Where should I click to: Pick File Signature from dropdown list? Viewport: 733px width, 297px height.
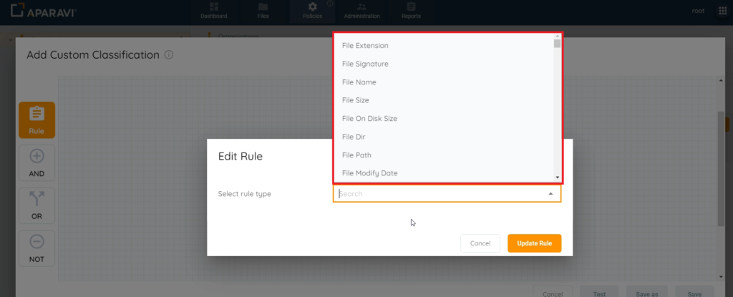coord(365,64)
